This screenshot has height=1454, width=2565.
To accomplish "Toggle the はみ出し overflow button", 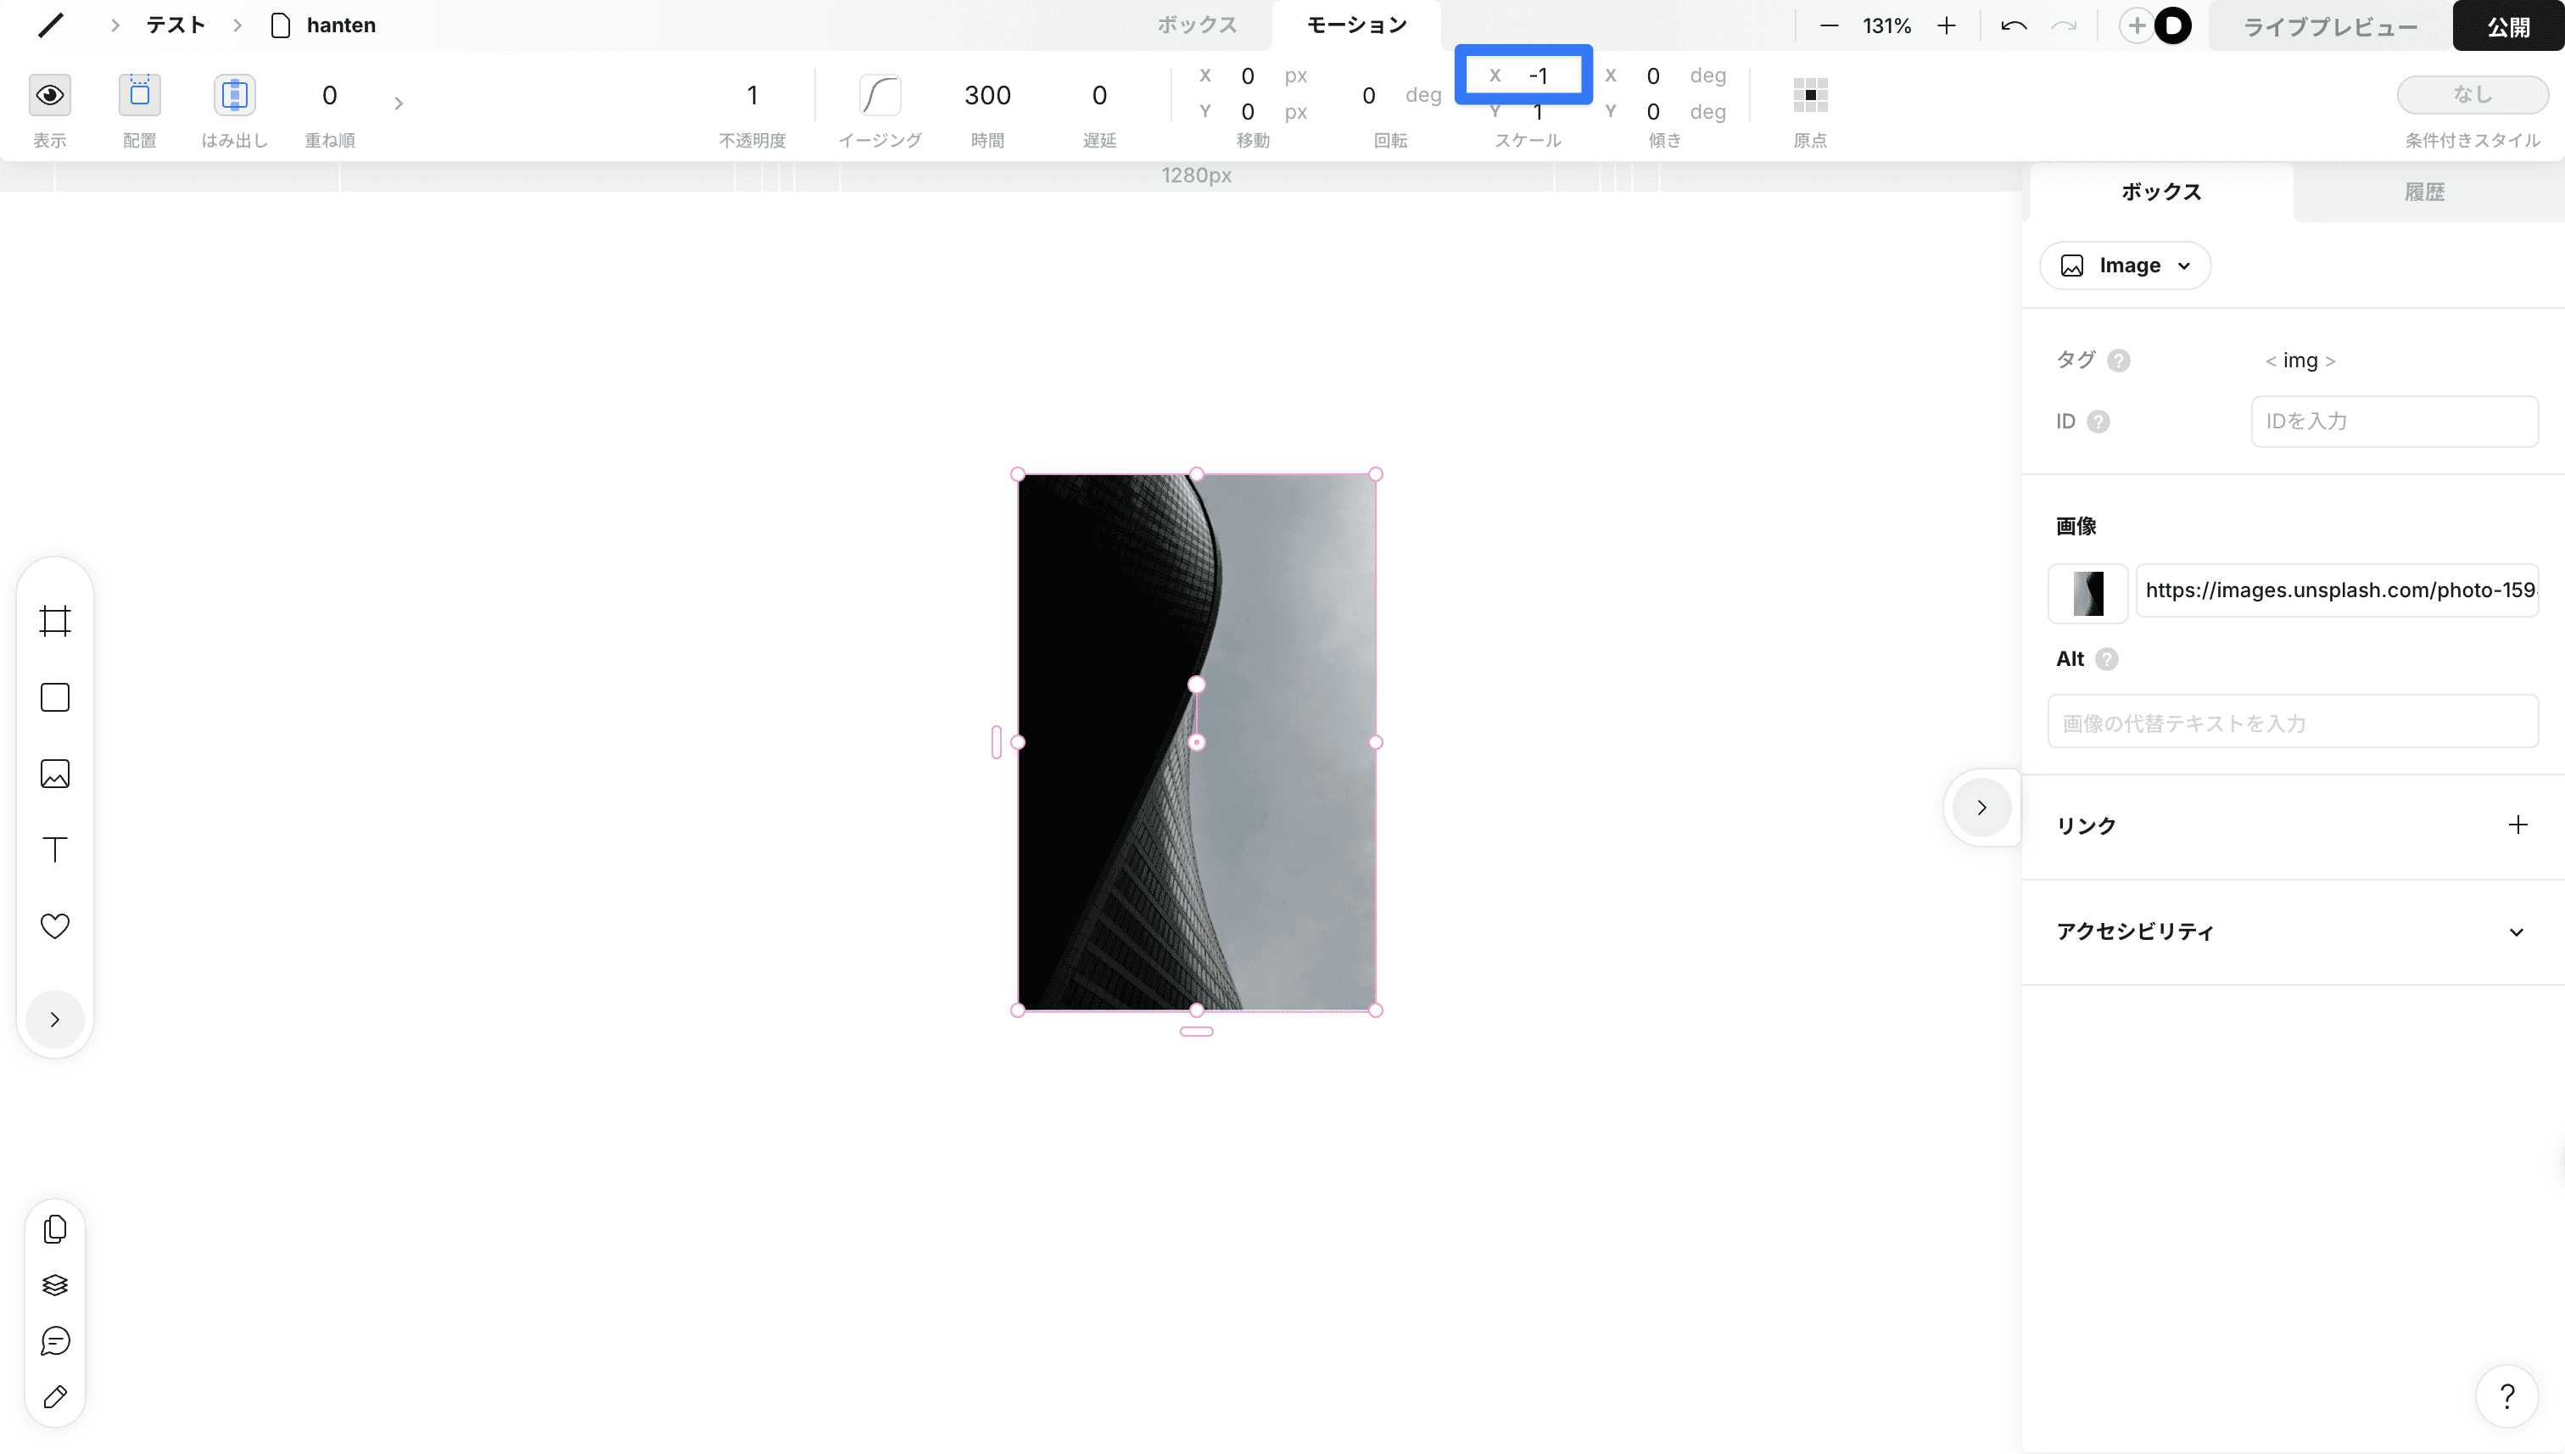I will click(233, 95).
